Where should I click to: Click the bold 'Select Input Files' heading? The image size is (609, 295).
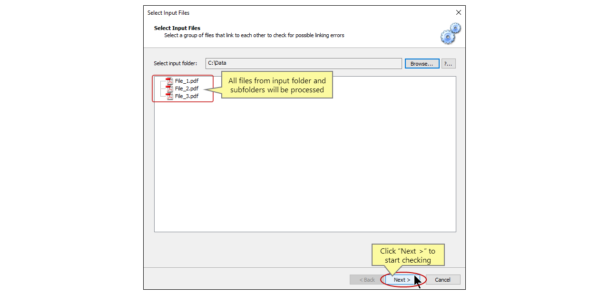pos(177,28)
